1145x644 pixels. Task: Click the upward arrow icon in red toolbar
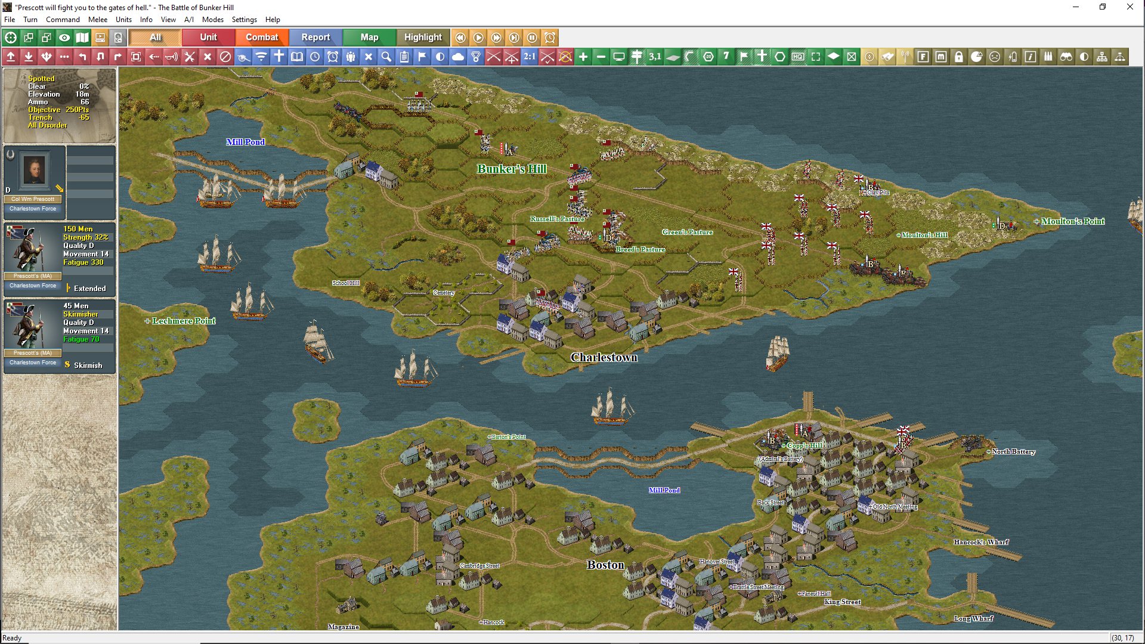(x=11, y=57)
